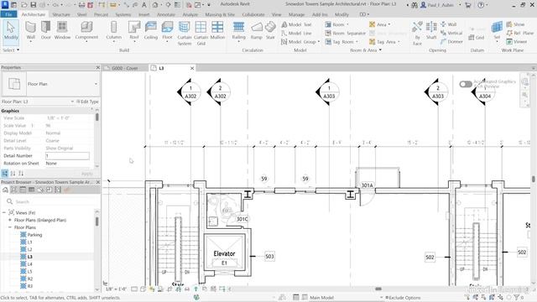Open the L4 floor plan
The width and height of the screenshot is (537, 302).
(29, 264)
